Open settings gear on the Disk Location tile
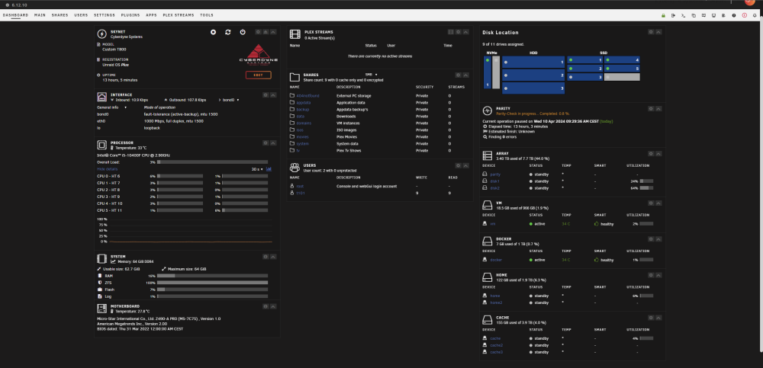Image resolution: width=763 pixels, height=368 pixels. pos(651,32)
